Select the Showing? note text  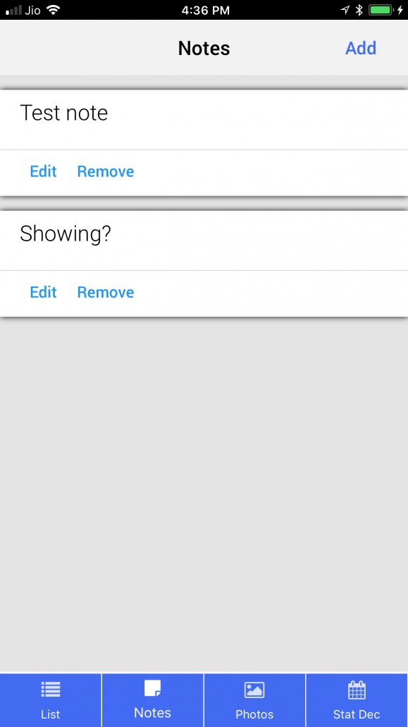pos(66,234)
